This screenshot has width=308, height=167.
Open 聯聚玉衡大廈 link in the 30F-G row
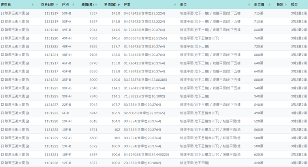point(15,88)
